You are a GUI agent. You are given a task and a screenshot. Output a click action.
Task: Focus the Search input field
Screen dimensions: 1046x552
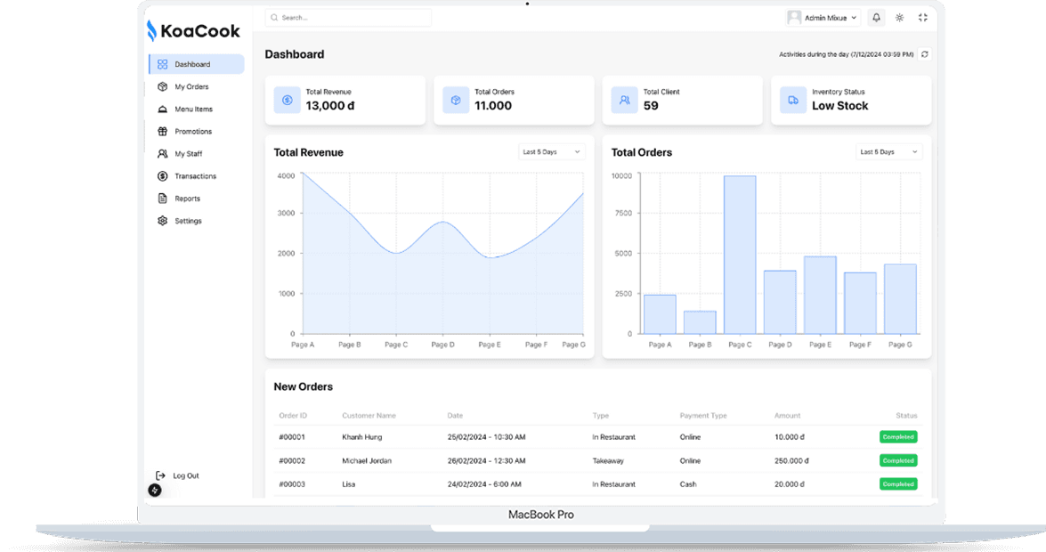(x=349, y=18)
